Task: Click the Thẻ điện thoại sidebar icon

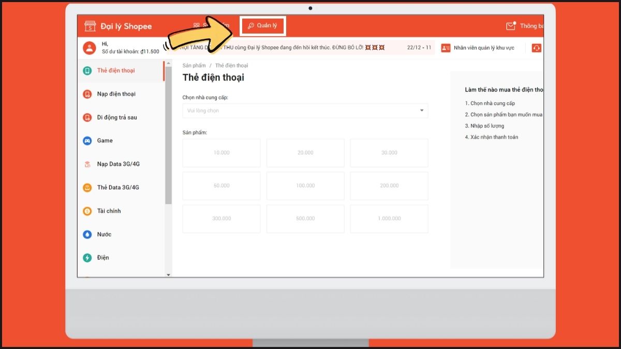Action: (87, 70)
